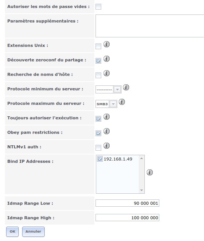Expand Protocole minimum du serveur dropdown
The height and width of the screenshot is (241, 204).
pos(108,90)
